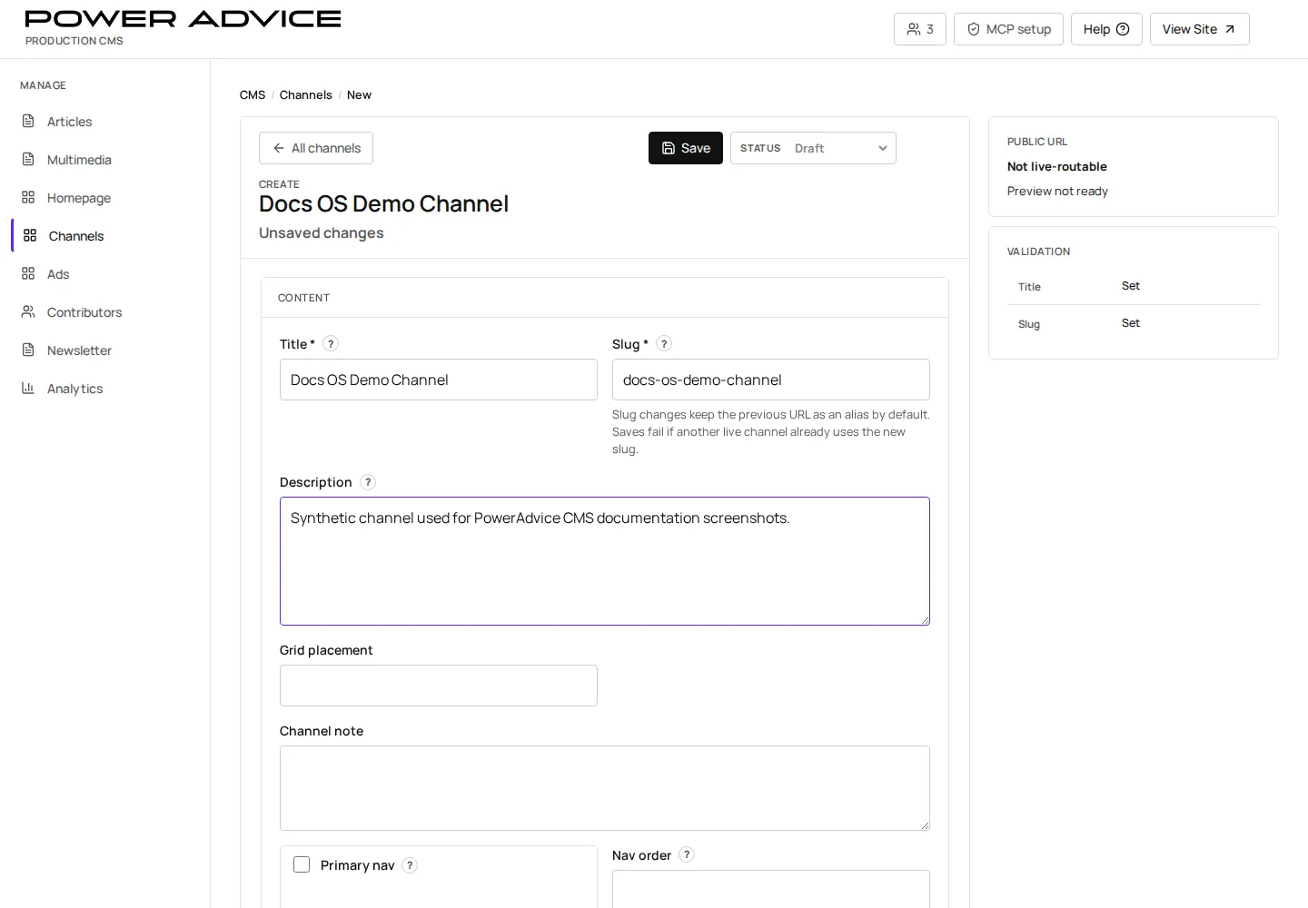Click the back arrow on All channels
Screen dimensions: 1308x908
click(x=279, y=148)
